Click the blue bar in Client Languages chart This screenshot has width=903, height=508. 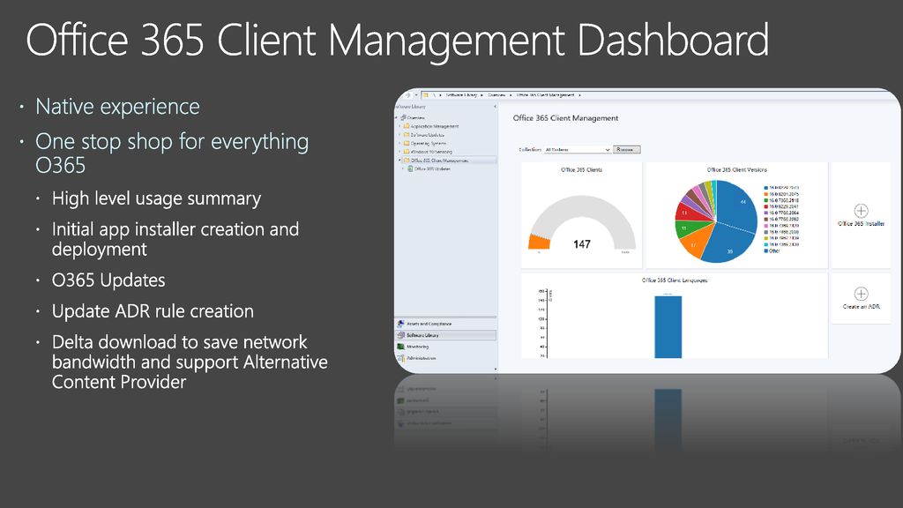point(668,326)
